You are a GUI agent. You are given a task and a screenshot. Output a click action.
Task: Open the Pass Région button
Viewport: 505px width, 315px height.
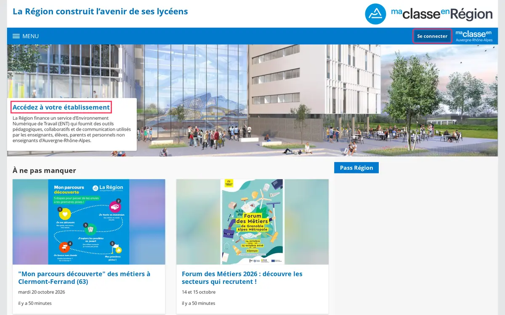(356, 168)
